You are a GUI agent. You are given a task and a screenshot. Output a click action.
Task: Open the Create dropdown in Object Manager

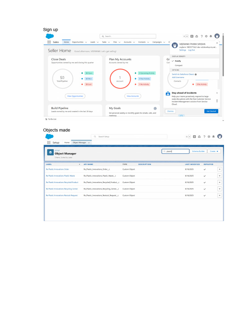coord(214,151)
